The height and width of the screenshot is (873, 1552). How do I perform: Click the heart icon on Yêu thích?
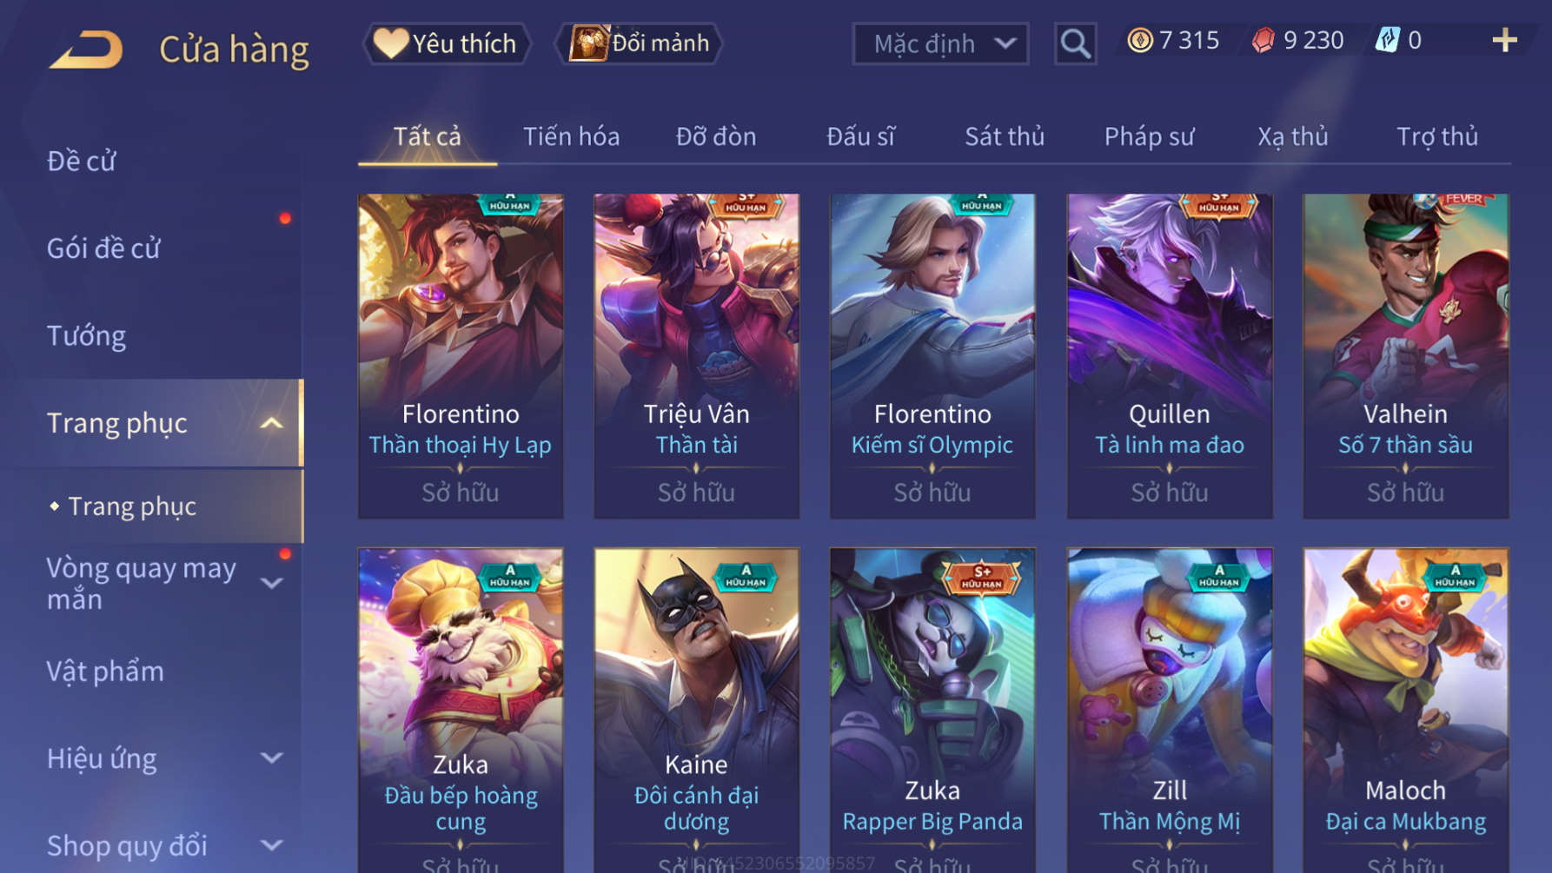(x=390, y=43)
